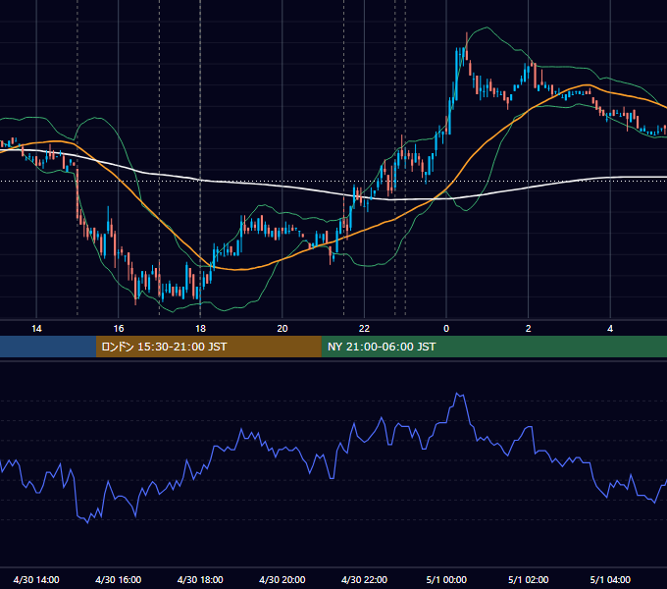Click the 2 hour label on price chart axis
The width and height of the screenshot is (667, 589).
(x=529, y=329)
